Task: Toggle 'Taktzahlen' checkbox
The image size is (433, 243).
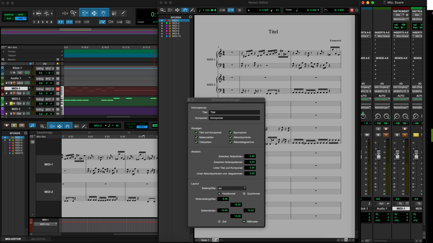Action: [x=196, y=142]
